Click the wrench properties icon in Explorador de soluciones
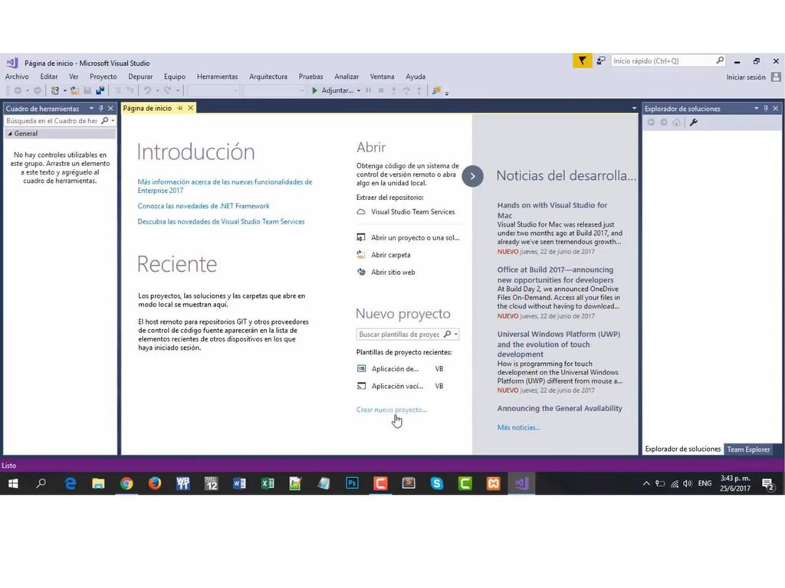The image size is (785, 588). click(693, 122)
